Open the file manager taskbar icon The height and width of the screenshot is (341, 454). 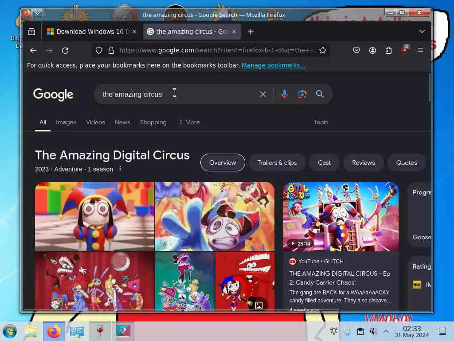tap(31, 331)
